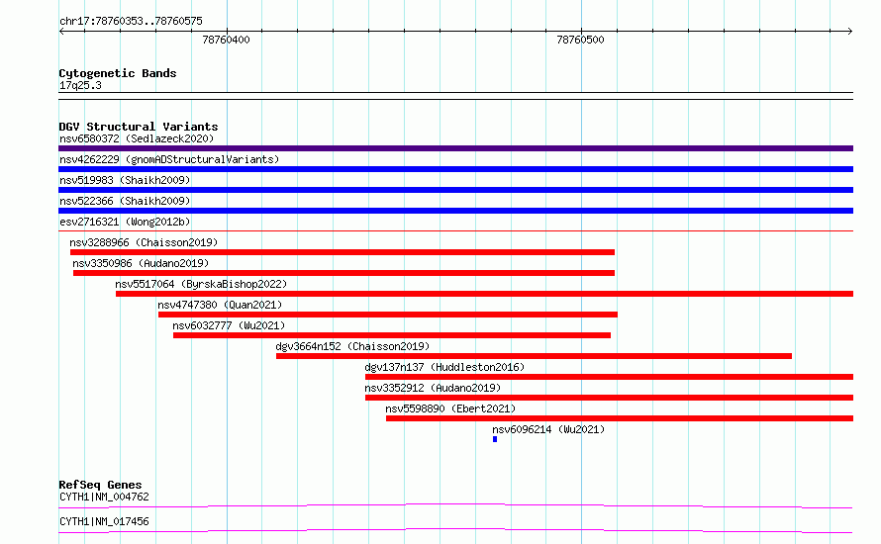Click the red dgv137n137 variant bar

click(x=609, y=377)
